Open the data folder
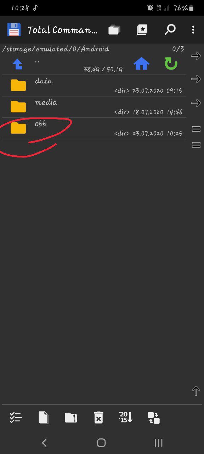 pos(94,85)
